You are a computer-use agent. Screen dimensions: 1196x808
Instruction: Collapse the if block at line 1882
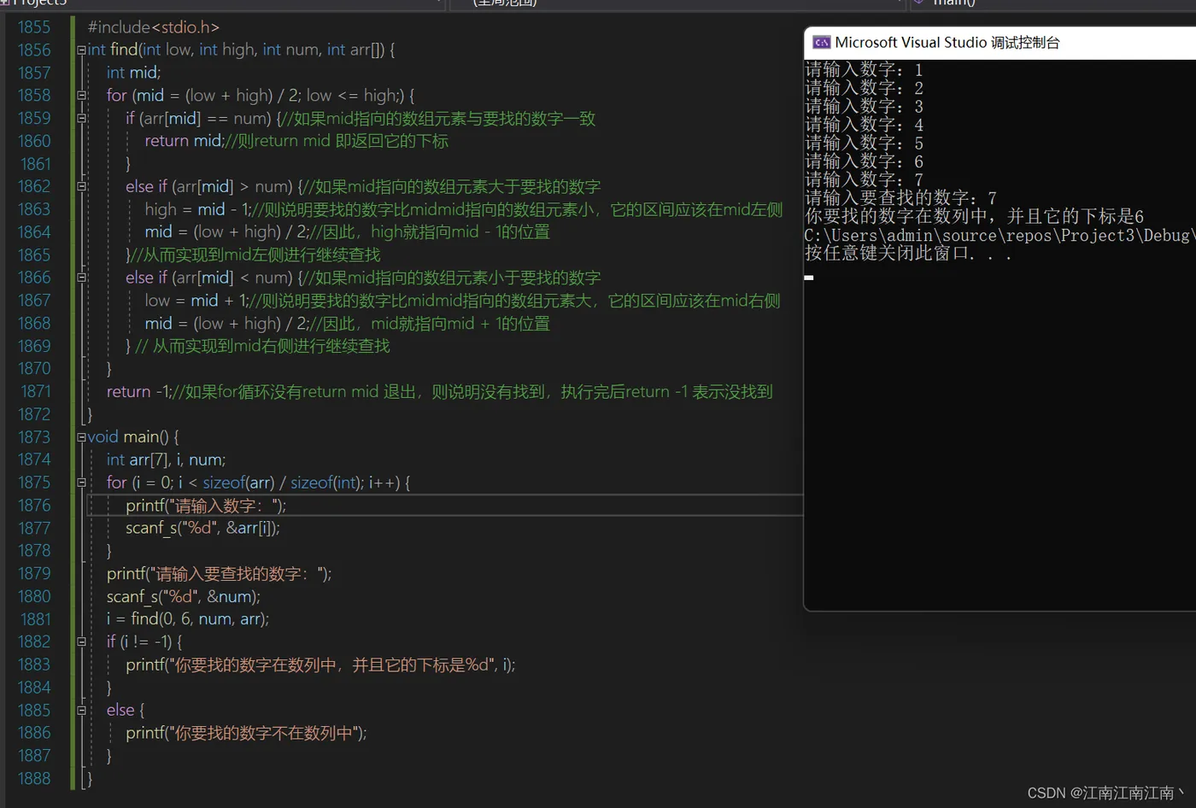[x=81, y=642]
